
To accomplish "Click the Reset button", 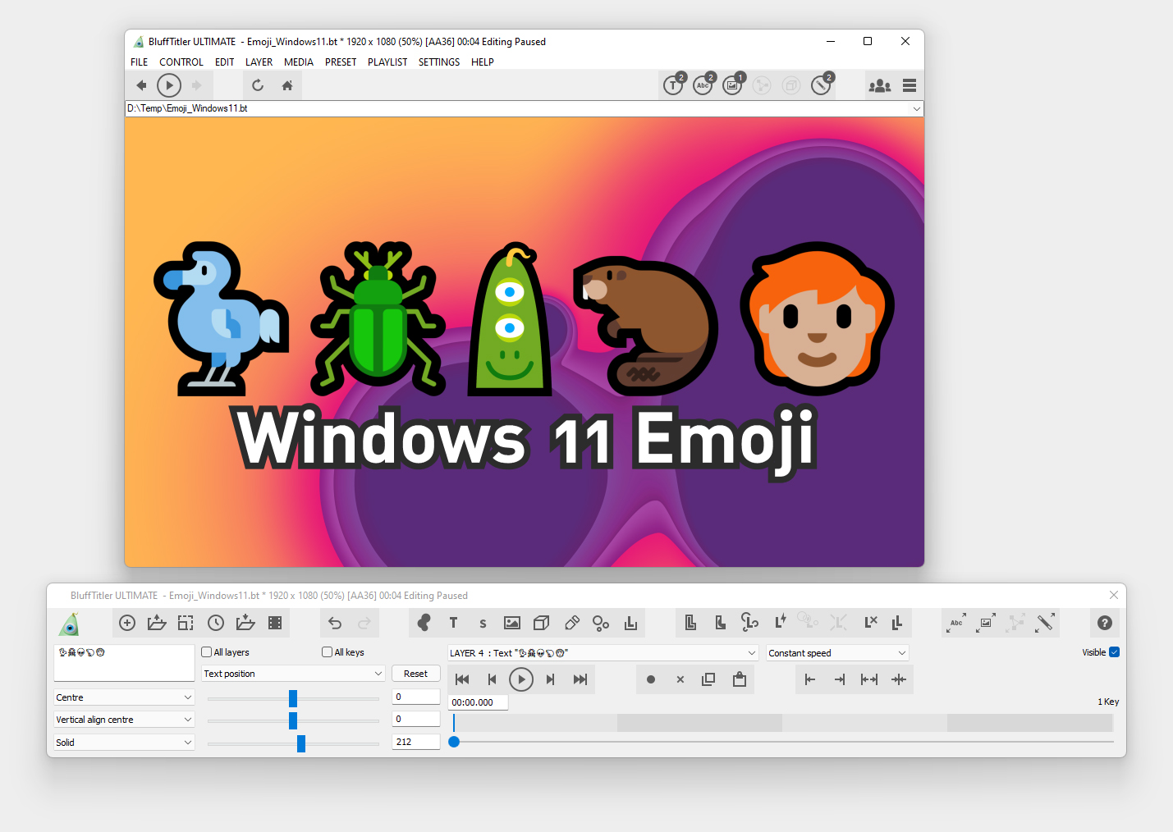I will (x=416, y=674).
